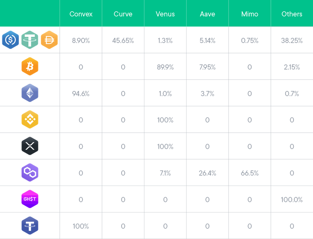313x239 pixels.
Task: Click the Others column header
Action: click(292, 14)
